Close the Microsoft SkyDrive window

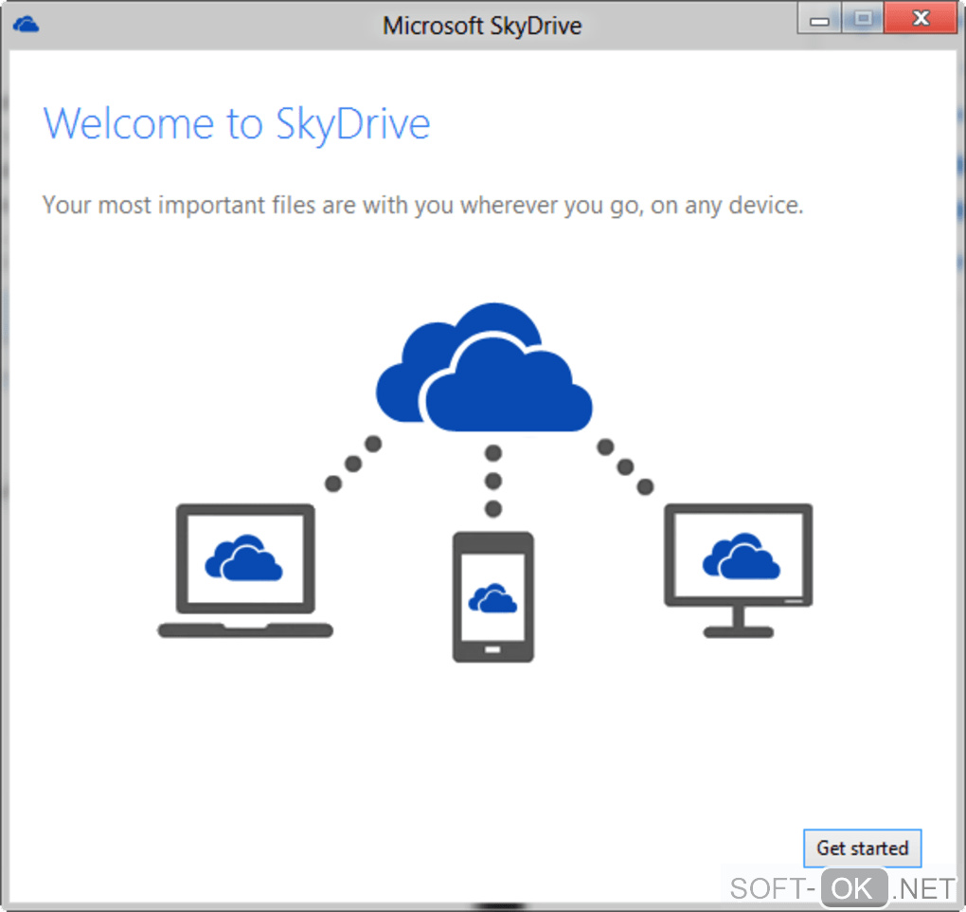pos(921,18)
